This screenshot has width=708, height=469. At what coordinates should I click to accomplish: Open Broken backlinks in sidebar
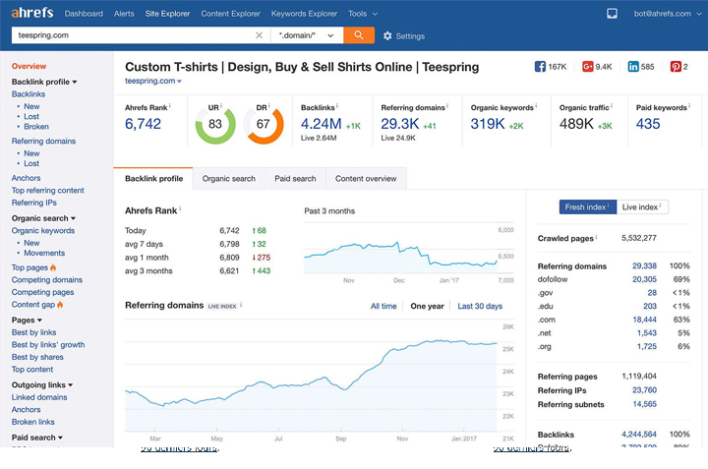pyautogui.click(x=36, y=127)
